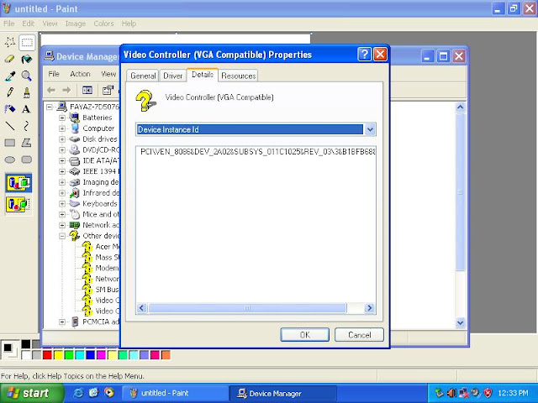Image resolution: width=538 pixels, height=403 pixels.
Task: Open the File menu in Device Manager
Action: tap(54, 74)
